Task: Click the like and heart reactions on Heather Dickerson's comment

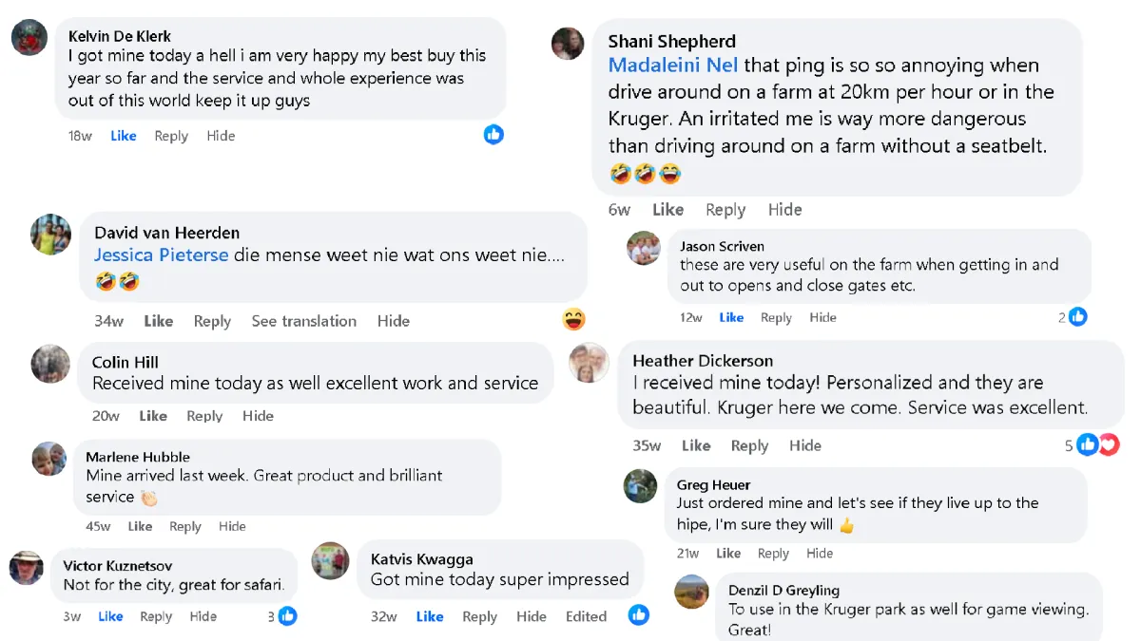Action: [x=1097, y=444]
